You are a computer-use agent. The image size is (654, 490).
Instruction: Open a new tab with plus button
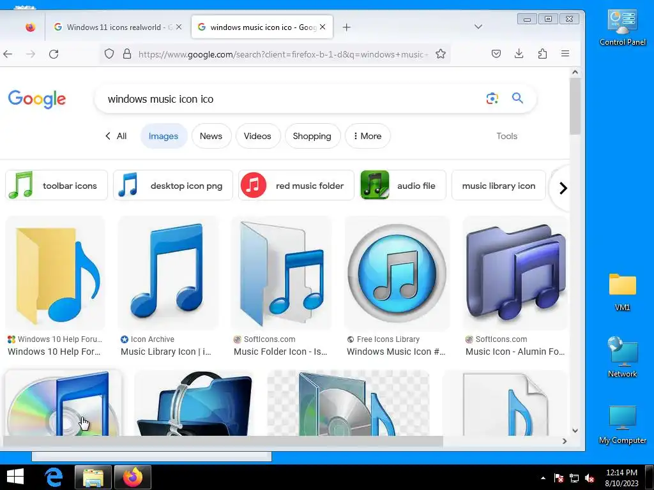[346, 27]
